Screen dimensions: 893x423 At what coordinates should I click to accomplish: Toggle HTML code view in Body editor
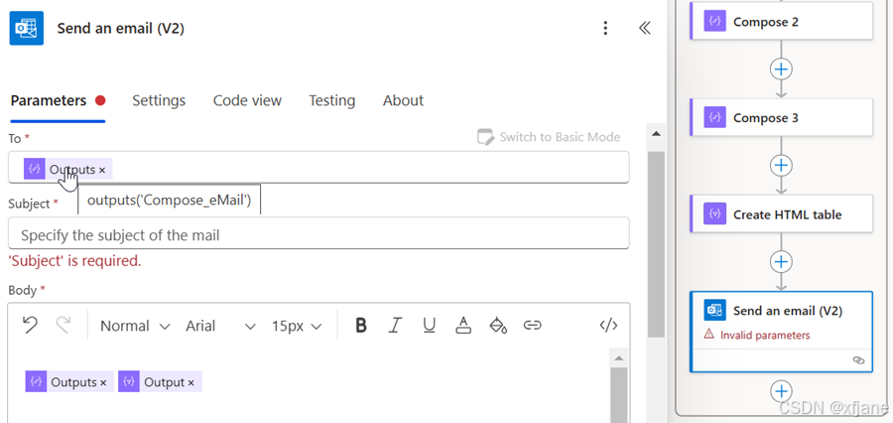pyautogui.click(x=608, y=326)
